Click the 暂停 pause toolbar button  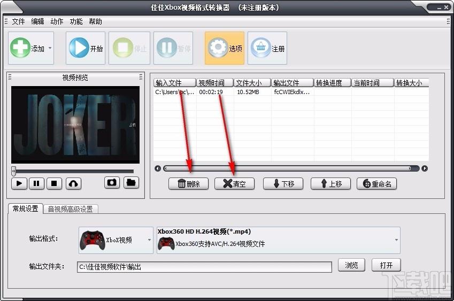pos(173,48)
